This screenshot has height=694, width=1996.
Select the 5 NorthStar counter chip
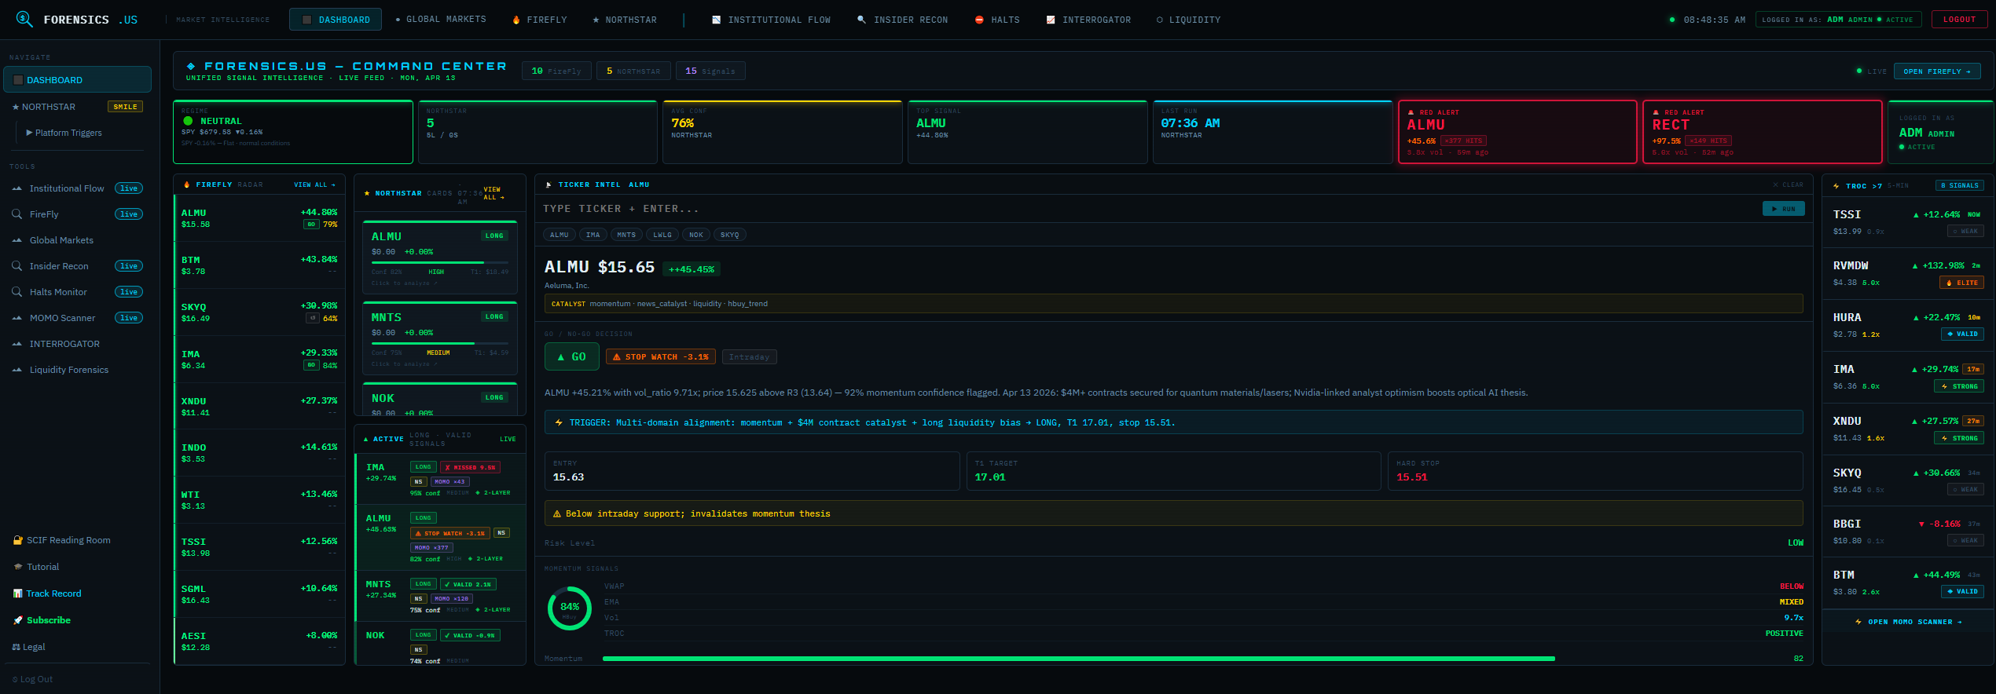(x=633, y=71)
